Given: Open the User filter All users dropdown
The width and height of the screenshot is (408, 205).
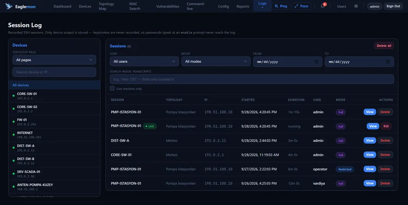Looking at the screenshot, I should (x=144, y=62).
